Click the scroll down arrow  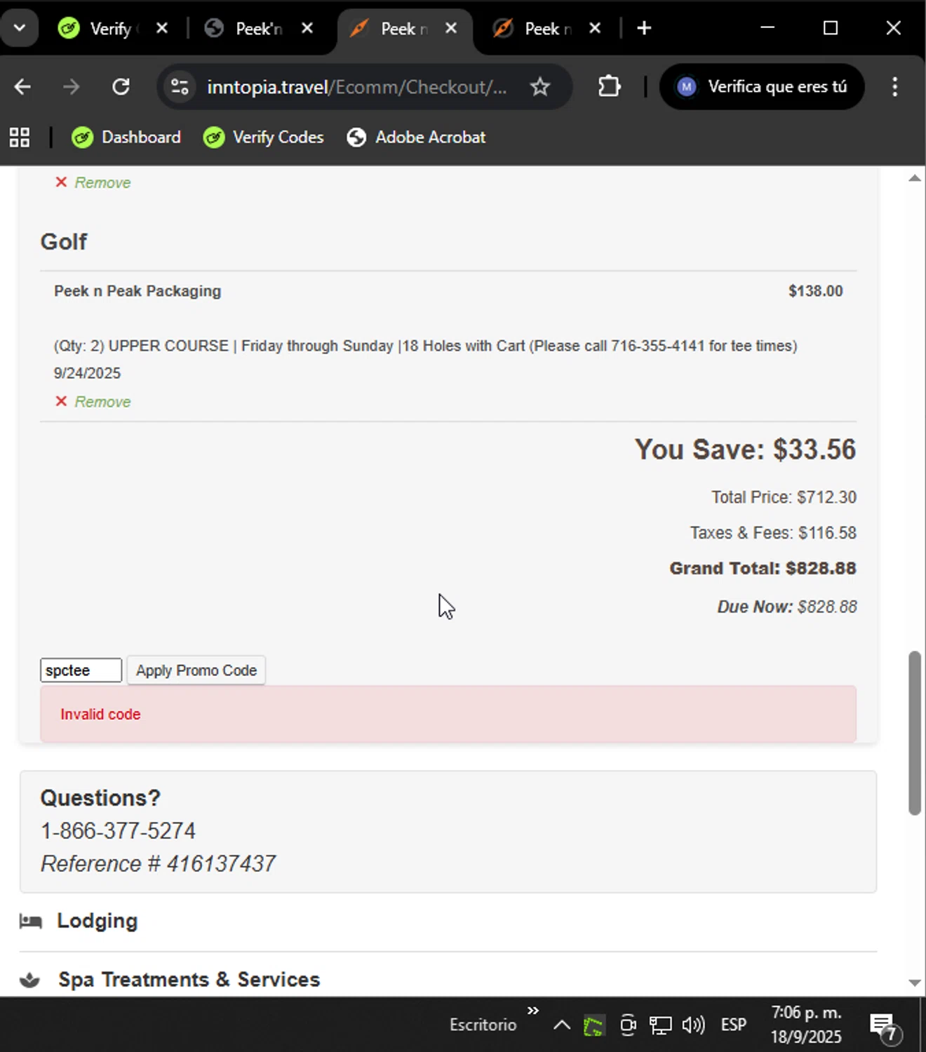point(914,983)
